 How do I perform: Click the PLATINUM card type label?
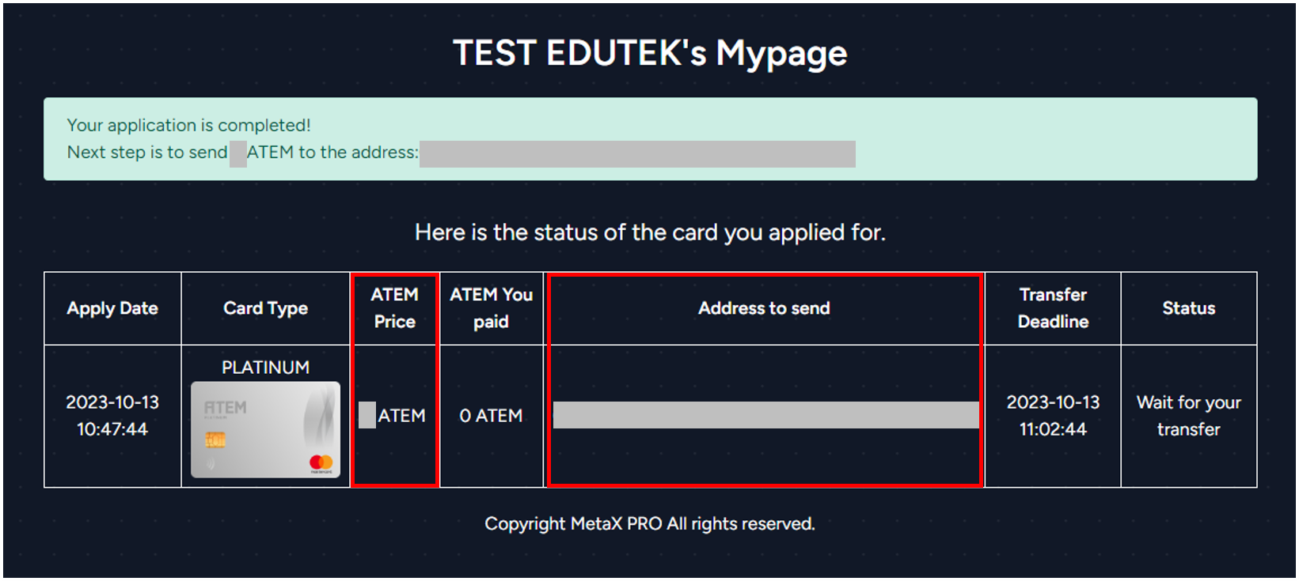coord(265,368)
